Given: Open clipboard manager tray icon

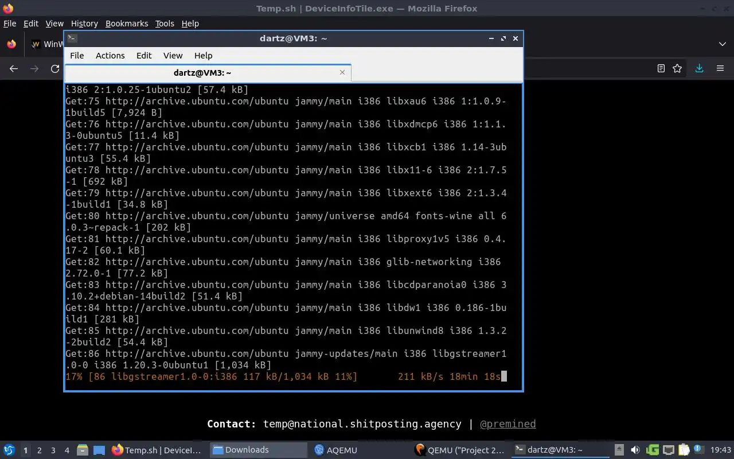Looking at the screenshot, I should 684,450.
